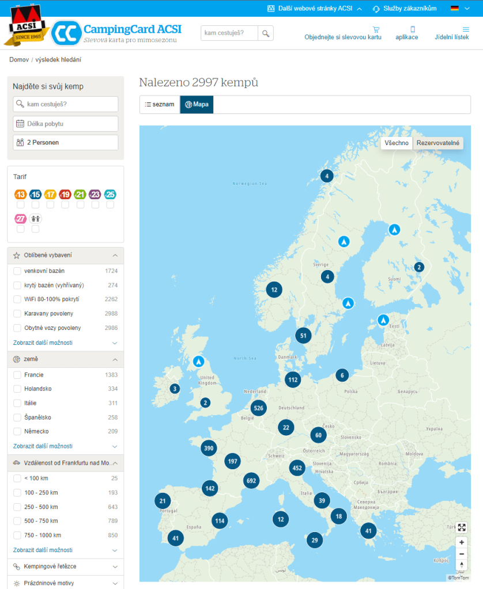Open the hamburger Jídelní lístek menu
Image resolution: width=483 pixels, height=589 pixels.
click(466, 29)
